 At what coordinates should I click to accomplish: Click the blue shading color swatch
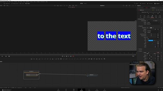151,40
